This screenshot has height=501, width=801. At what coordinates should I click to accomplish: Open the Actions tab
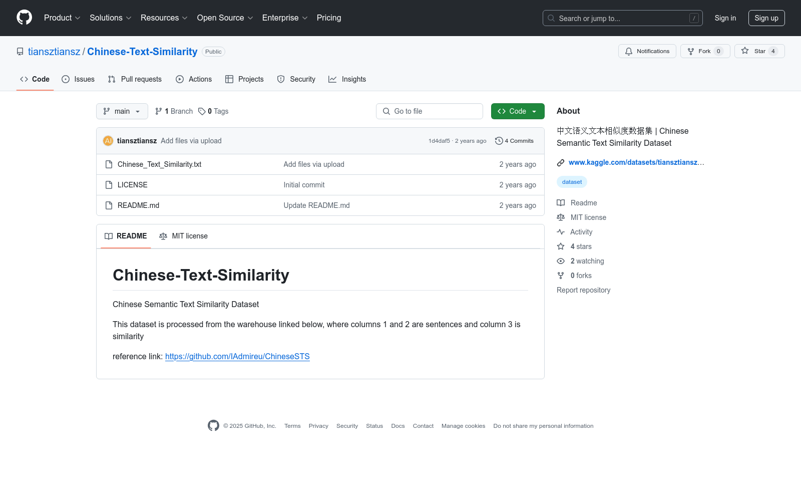tap(194, 79)
